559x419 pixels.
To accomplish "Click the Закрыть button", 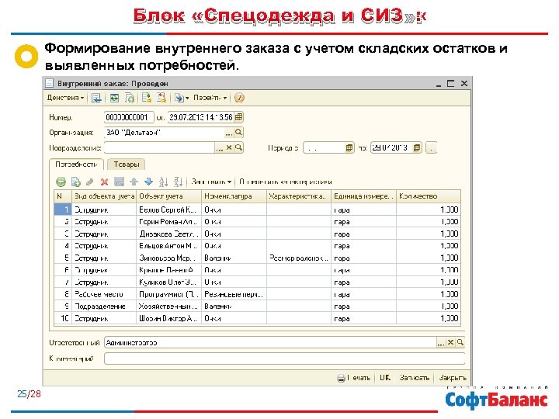I will coord(453,378).
